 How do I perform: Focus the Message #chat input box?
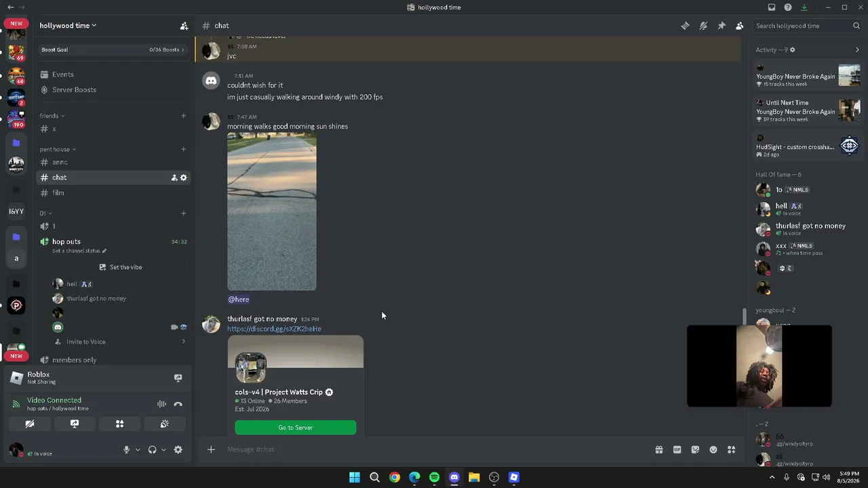pos(434,449)
